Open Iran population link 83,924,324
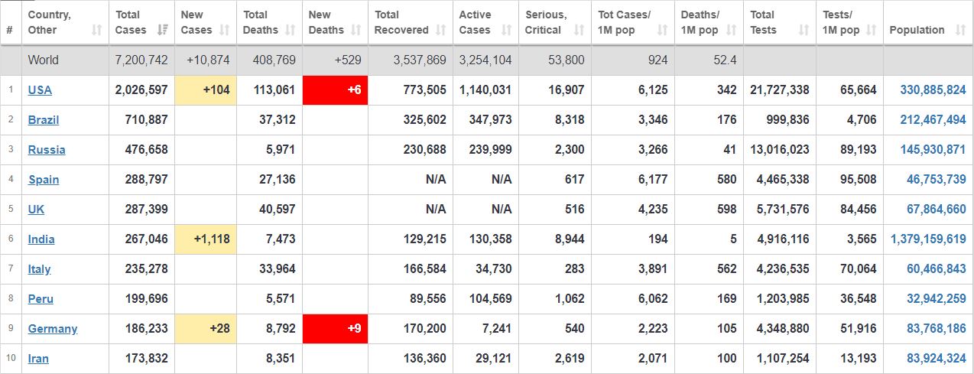The height and width of the screenshot is (374, 974). (x=937, y=358)
